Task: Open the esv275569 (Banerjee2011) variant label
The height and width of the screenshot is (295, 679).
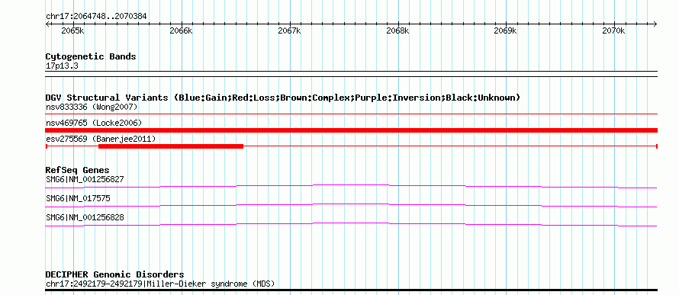Action: (101, 139)
